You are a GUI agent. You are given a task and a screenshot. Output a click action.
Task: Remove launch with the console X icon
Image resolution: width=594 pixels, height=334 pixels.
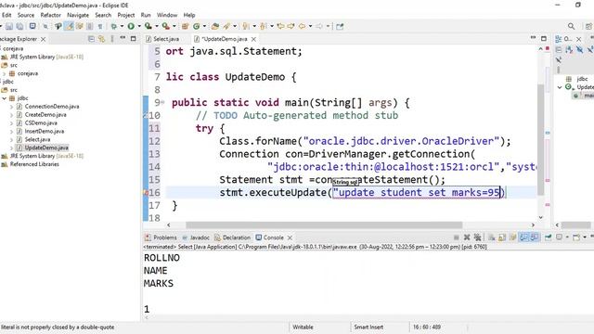[467, 238]
